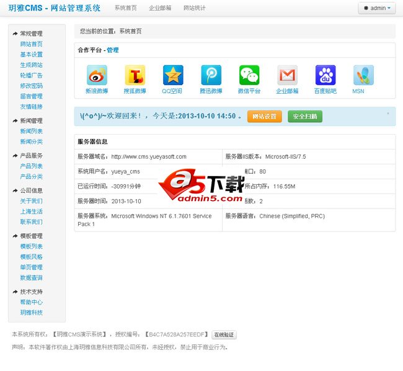Select the Microsoft-IIS/7.5 version text
The height and width of the screenshot is (371, 403).
[x=286, y=156]
